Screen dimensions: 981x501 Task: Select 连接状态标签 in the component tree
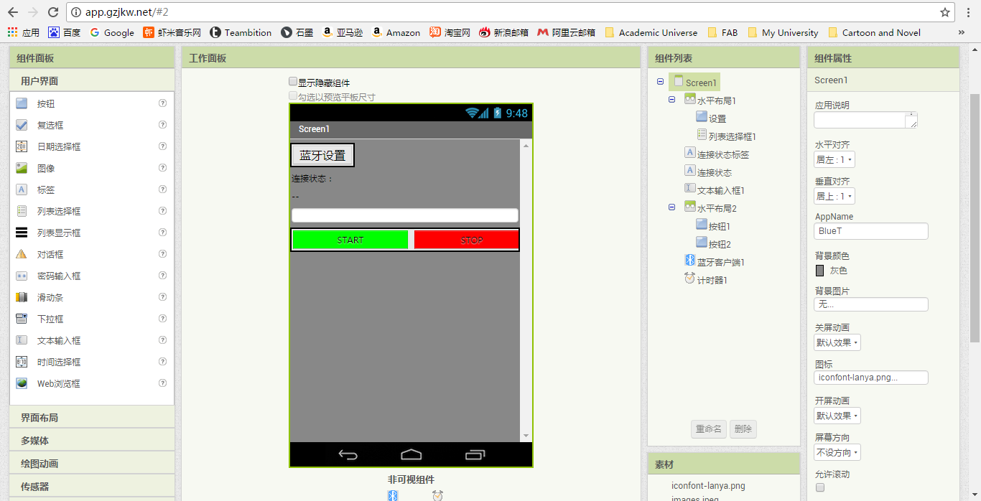(723, 154)
